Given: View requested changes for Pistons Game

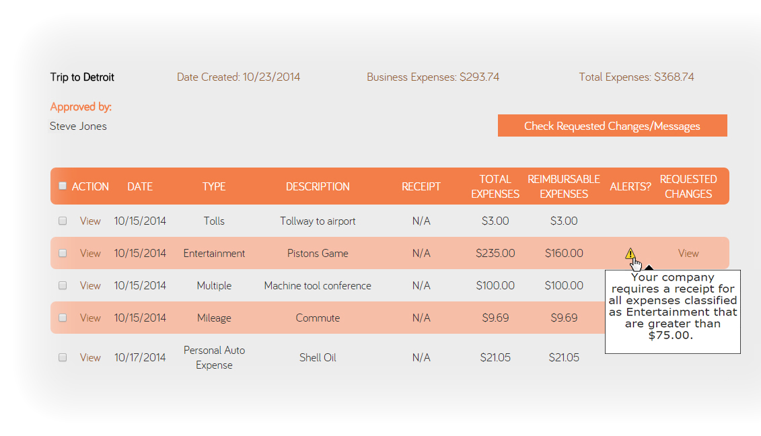Looking at the screenshot, I should pos(688,253).
